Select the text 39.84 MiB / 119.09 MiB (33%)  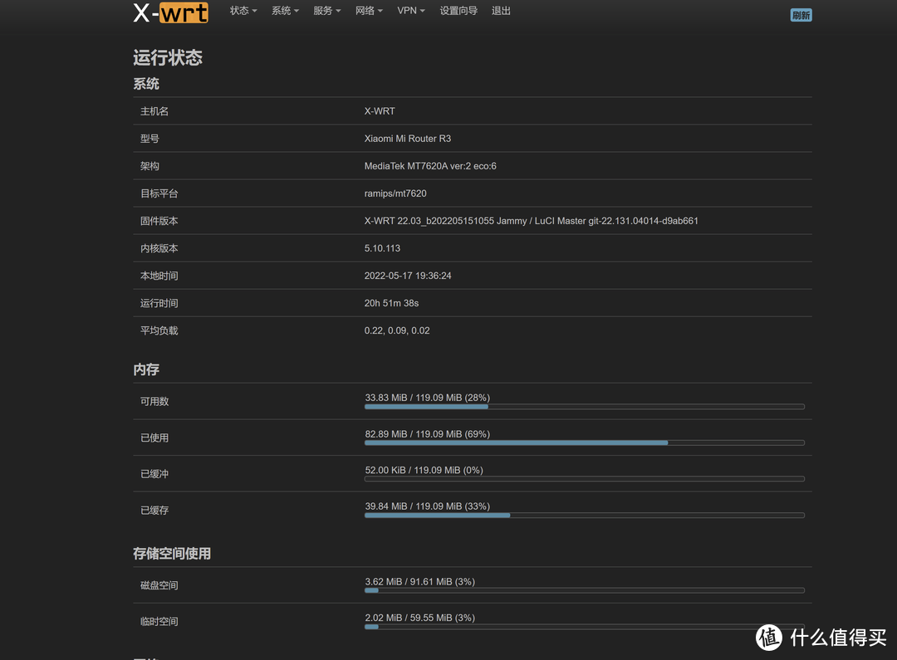[428, 506]
